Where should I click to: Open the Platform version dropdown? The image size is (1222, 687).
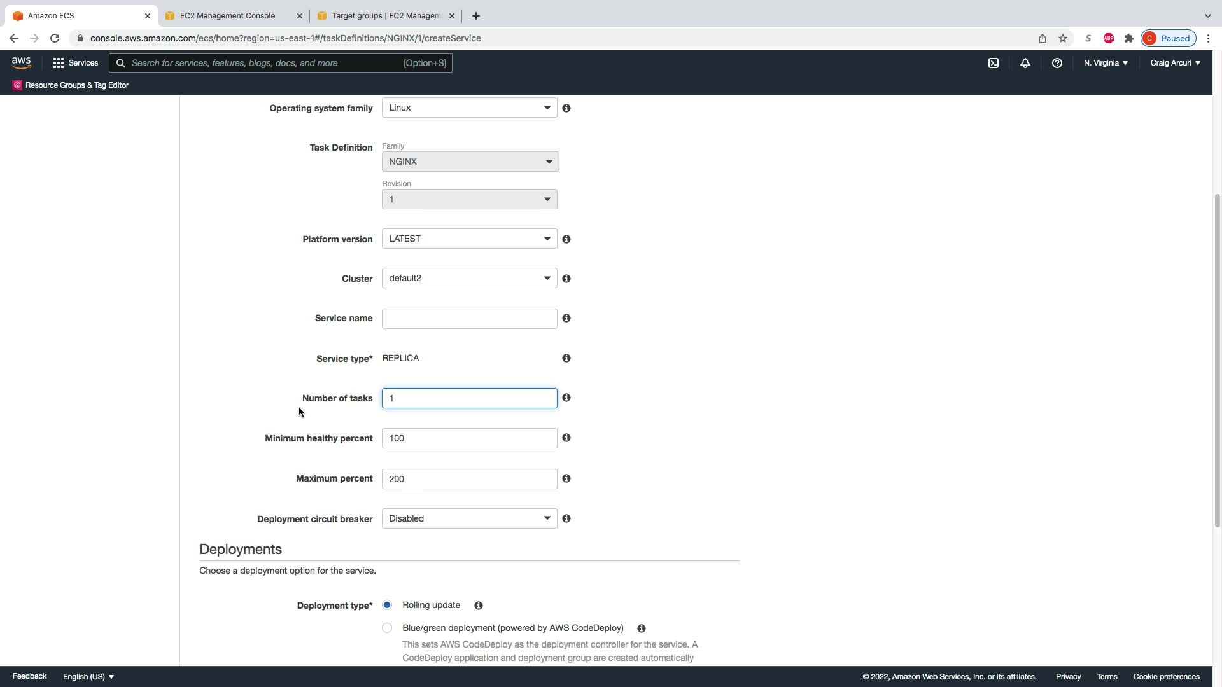[x=469, y=239]
